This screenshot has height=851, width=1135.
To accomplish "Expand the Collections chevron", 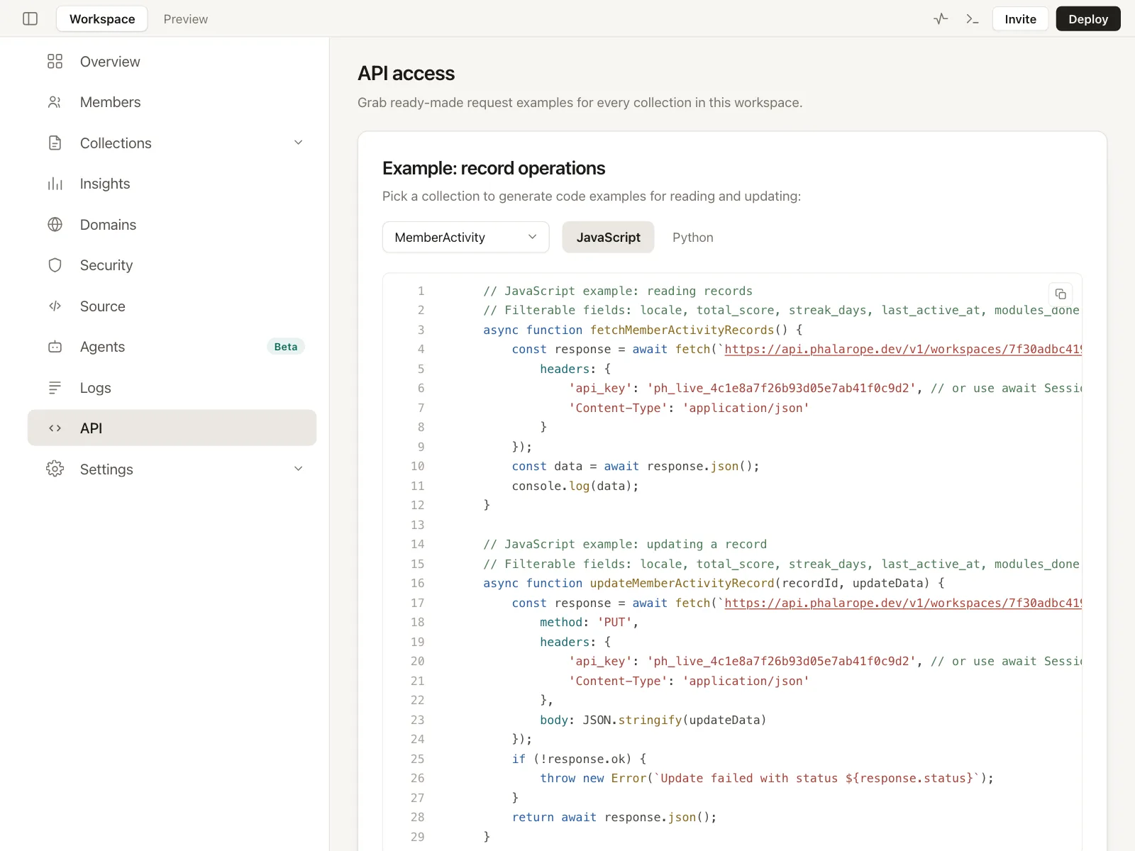I will pyautogui.click(x=299, y=143).
